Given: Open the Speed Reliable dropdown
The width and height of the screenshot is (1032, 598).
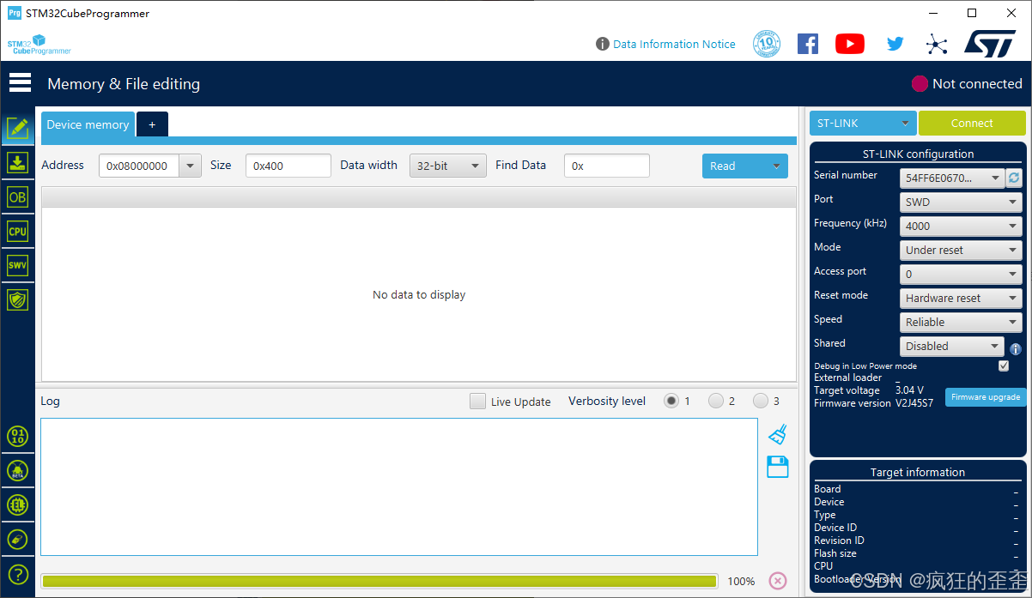Looking at the screenshot, I should pyautogui.click(x=961, y=322).
